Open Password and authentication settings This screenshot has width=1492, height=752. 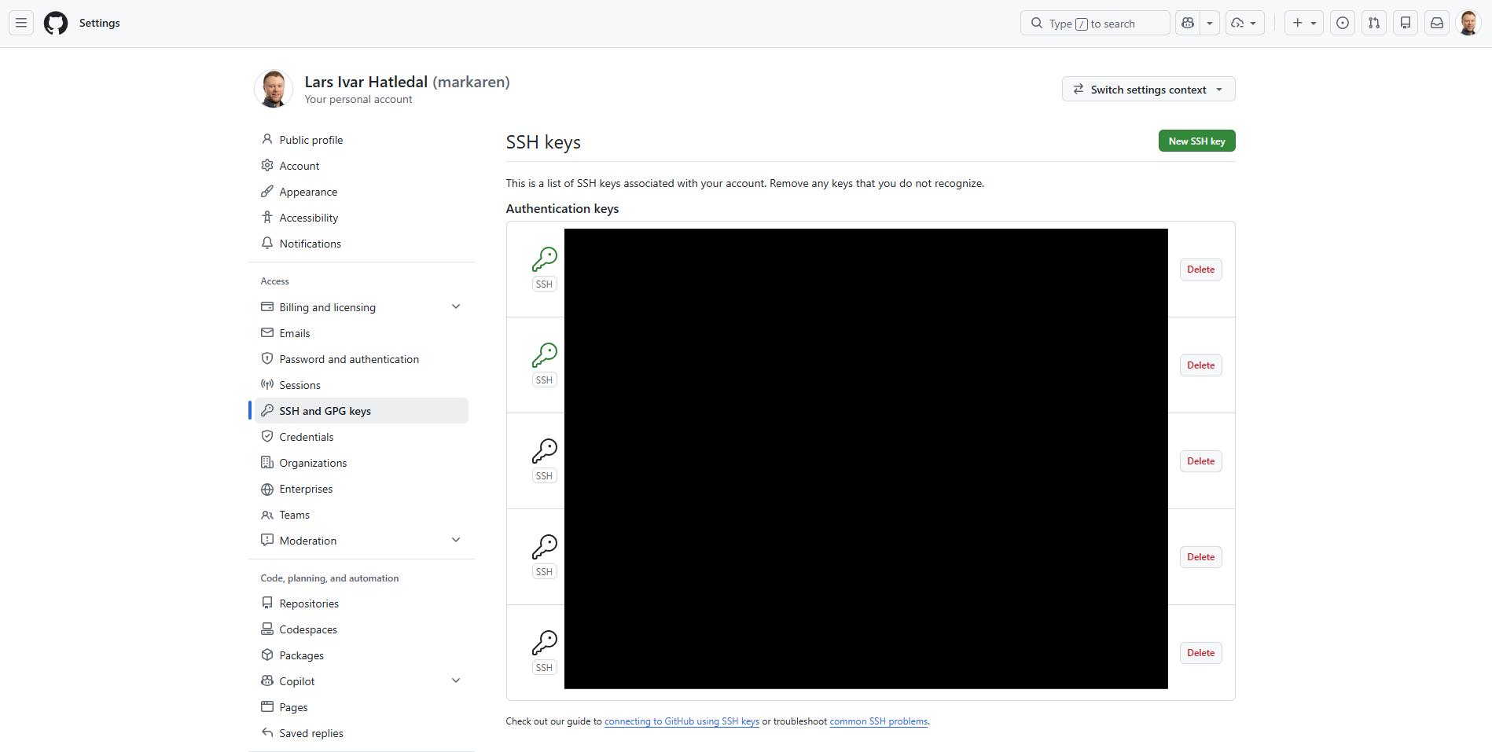tap(362, 359)
